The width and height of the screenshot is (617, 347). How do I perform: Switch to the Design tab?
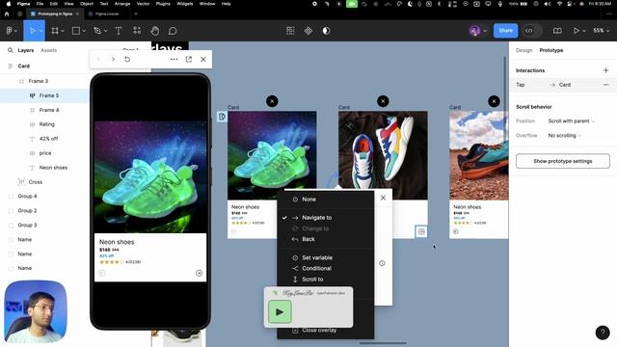click(x=523, y=50)
